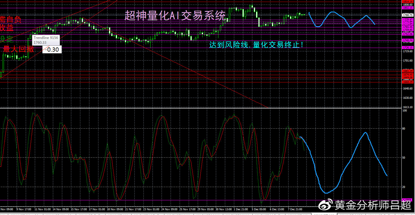This screenshot has height=215, width=415.
Task: Click the 1808.60 price scale value
Action: tap(408, 5)
